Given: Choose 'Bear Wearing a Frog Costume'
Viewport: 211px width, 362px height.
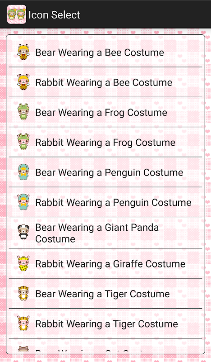Looking at the screenshot, I should tap(105, 112).
